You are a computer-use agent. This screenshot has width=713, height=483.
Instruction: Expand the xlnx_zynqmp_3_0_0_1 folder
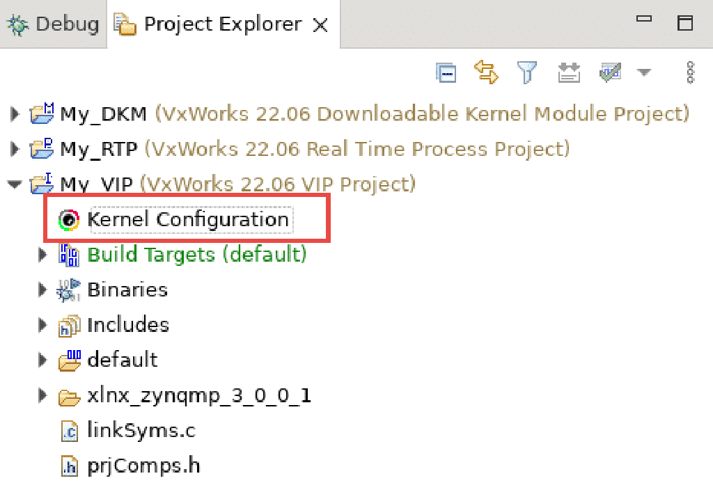(x=42, y=395)
